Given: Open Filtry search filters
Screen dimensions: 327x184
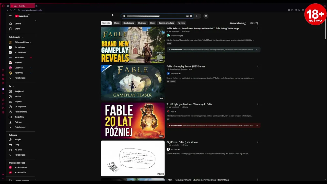Looking at the screenshot, I should (x=254, y=23).
